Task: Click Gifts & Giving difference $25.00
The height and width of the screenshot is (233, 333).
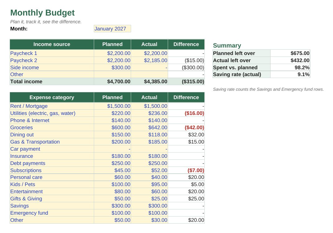Action: pyautogui.click(x=186, y=199)
